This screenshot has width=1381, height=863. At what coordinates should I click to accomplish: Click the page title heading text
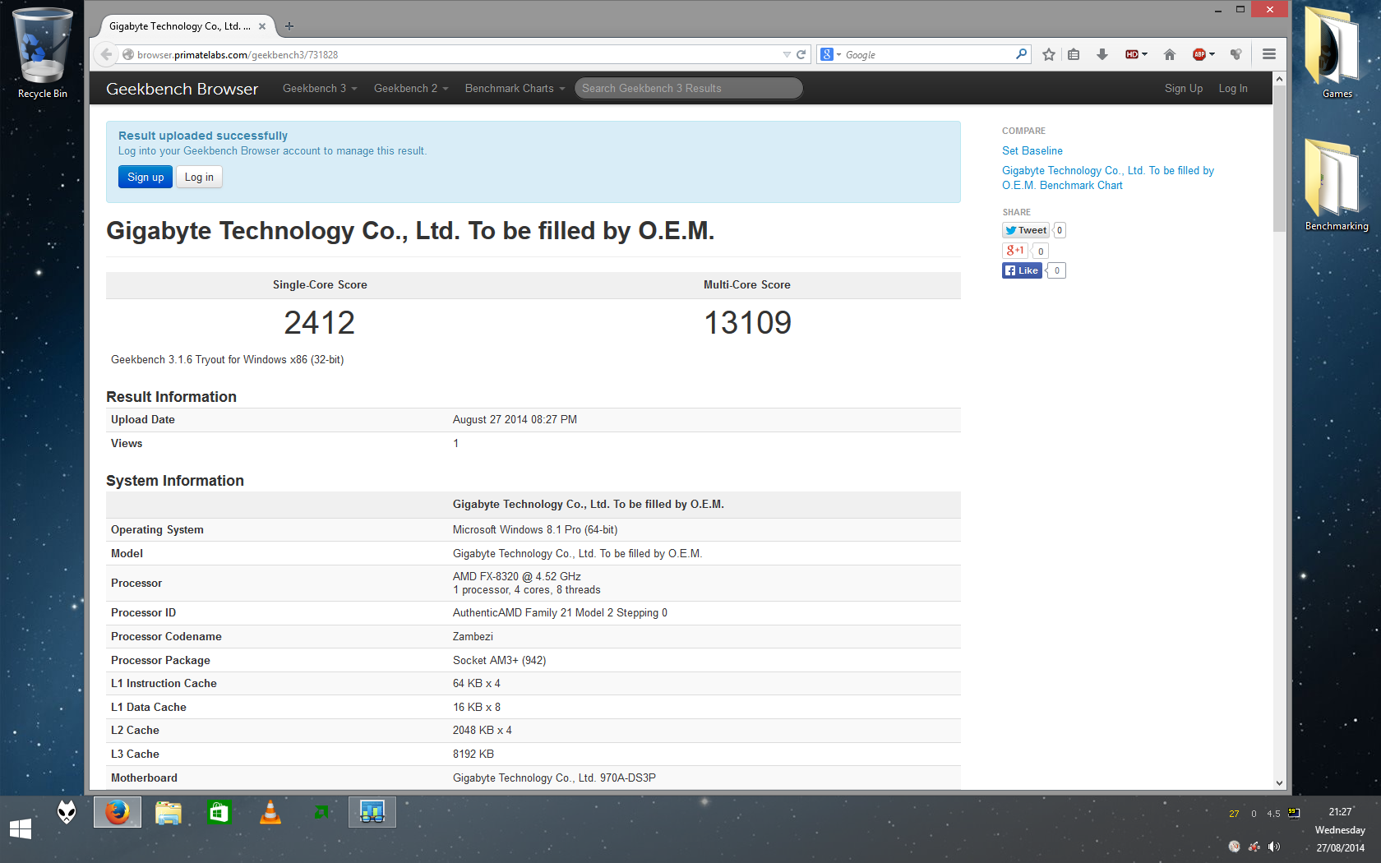coord(410,231)
